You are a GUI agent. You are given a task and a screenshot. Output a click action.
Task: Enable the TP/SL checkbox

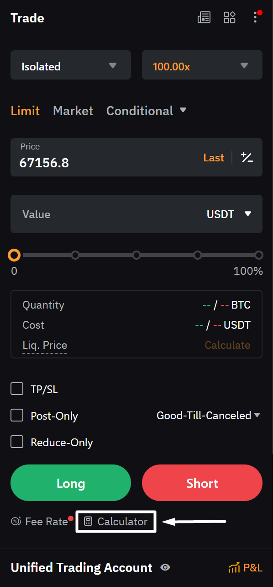(x=17, y=389)
